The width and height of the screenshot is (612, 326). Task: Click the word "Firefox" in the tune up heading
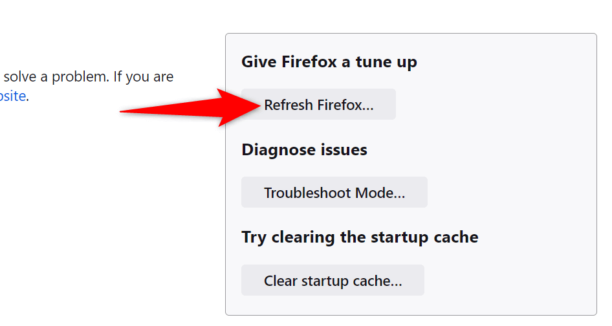pyautogui.click(x=308, y=62)
